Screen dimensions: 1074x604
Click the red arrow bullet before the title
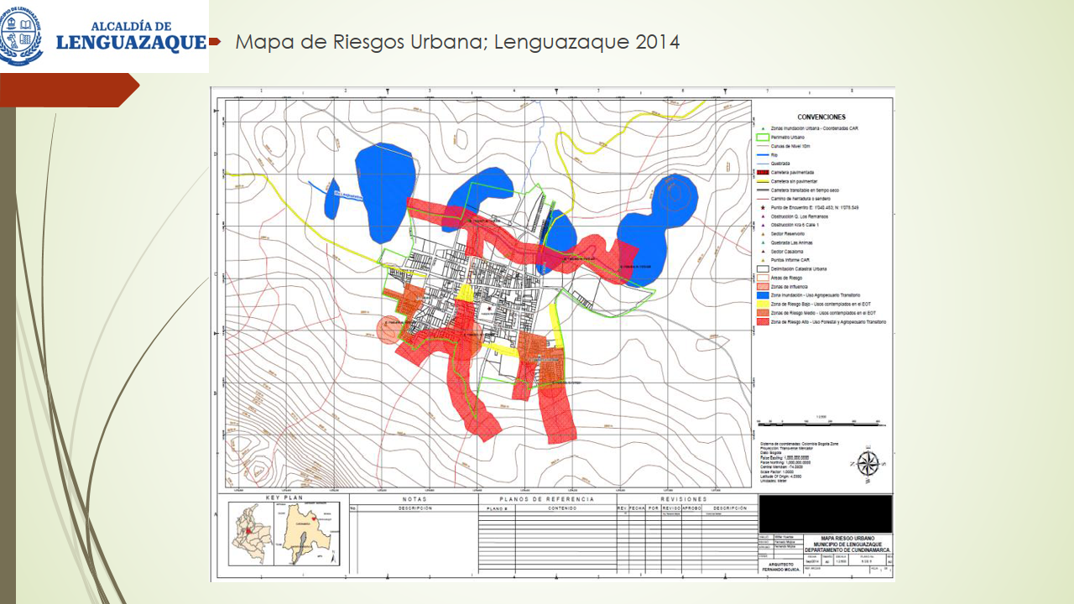pyautogui.click(x=214, y=41)
